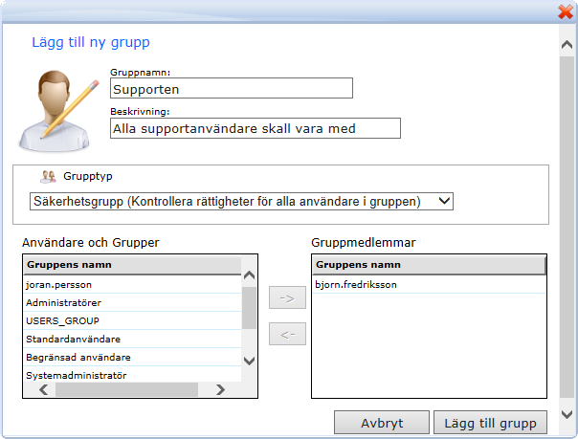578x439 pixels.
Task: Move selected user to Gruppmedlemmar with right arrow
Action: pos(287,297)
